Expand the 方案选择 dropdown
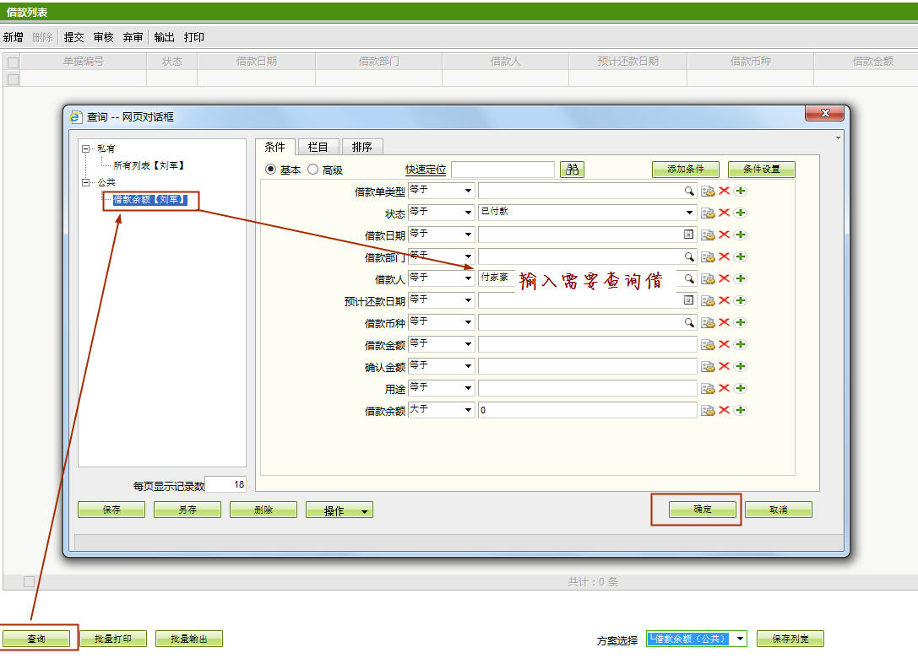 point(741,639)
